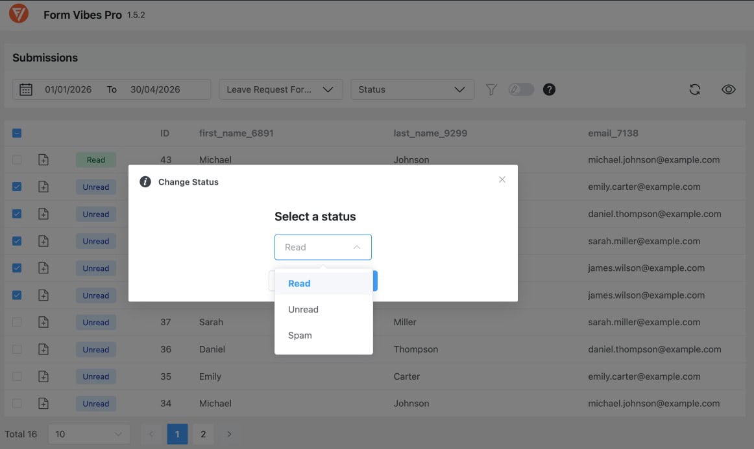The width and height of the screenshot is (754, 449).
Task: Open entry details icon for Sarah row 37
Action: (43, 322)
